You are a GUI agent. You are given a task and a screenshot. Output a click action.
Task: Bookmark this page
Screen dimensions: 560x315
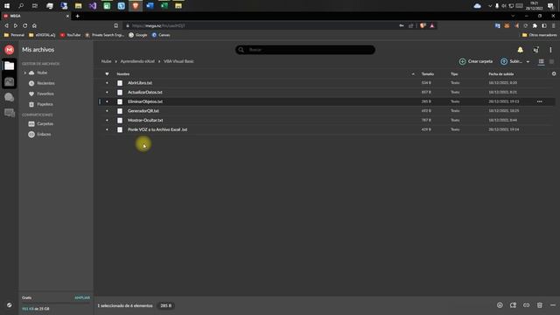tap(116, 25)
